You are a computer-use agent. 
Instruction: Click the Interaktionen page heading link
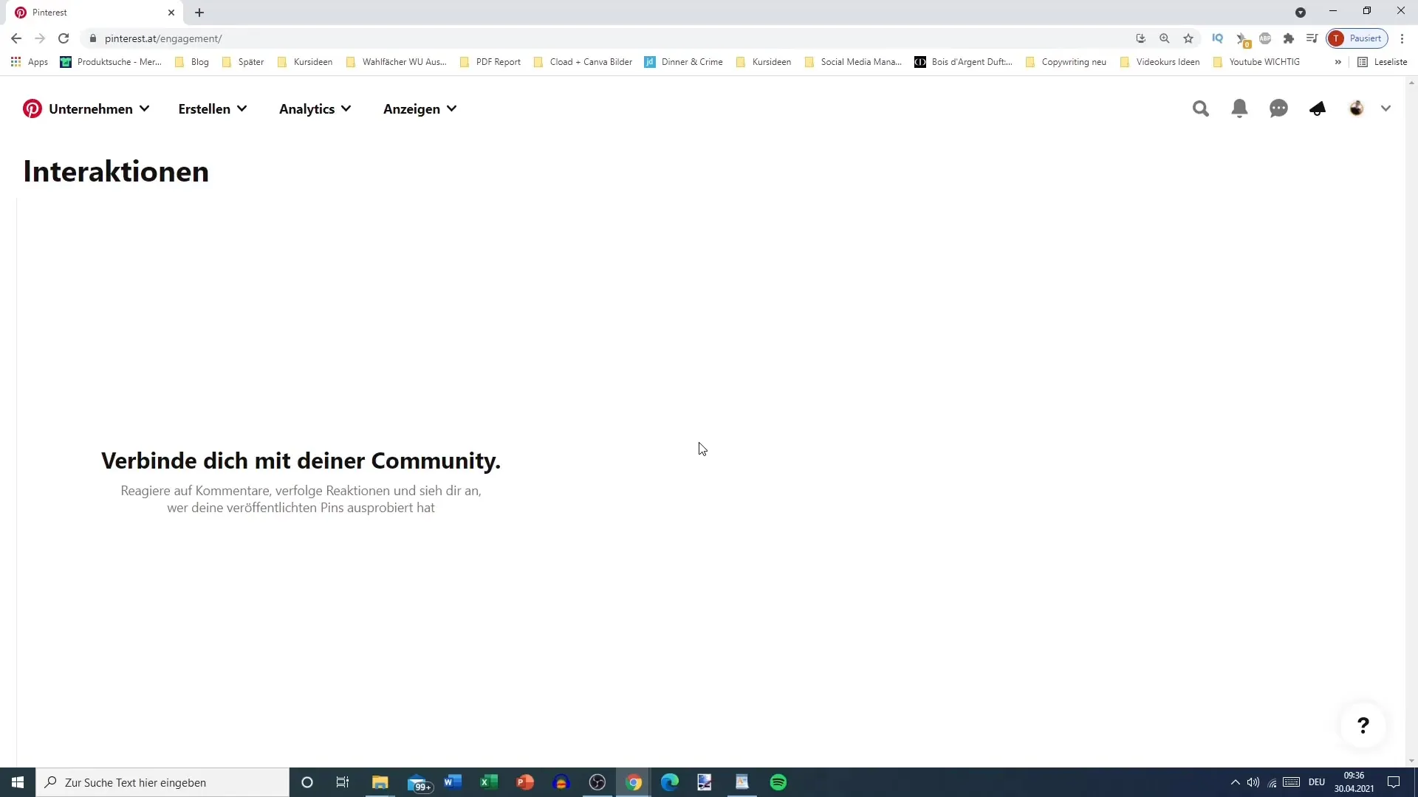coord(116,170)
